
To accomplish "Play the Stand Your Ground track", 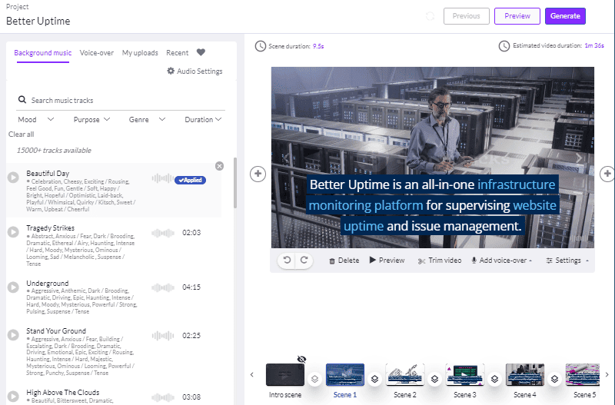I will tap(13, 335).
